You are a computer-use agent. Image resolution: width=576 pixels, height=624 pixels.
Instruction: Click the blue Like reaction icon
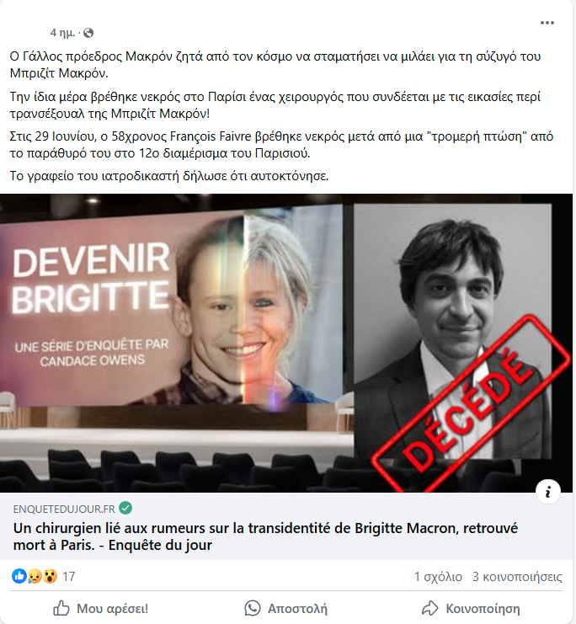click(x=19, y=576)
